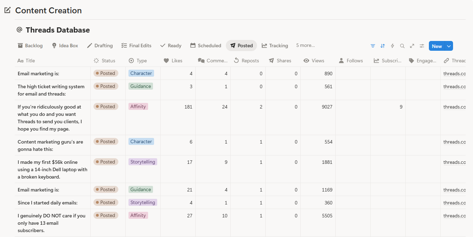Click Views cell showing 5505
The width and height of the screenshot is (473, 237).
click(x=318, y=216)
